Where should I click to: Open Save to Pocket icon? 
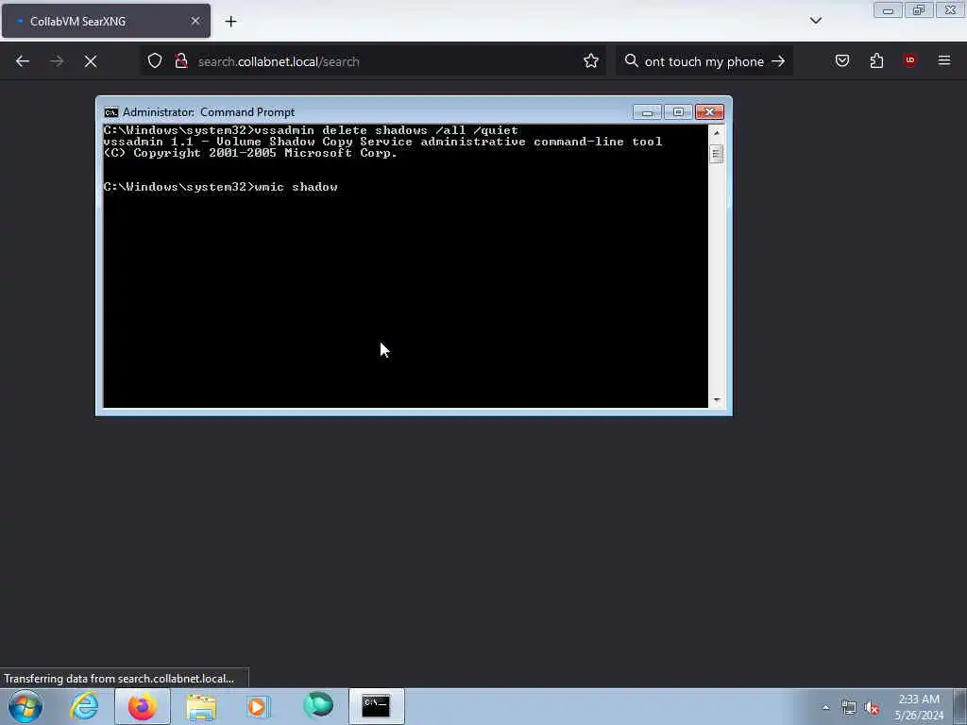click(x=842, y=61)
